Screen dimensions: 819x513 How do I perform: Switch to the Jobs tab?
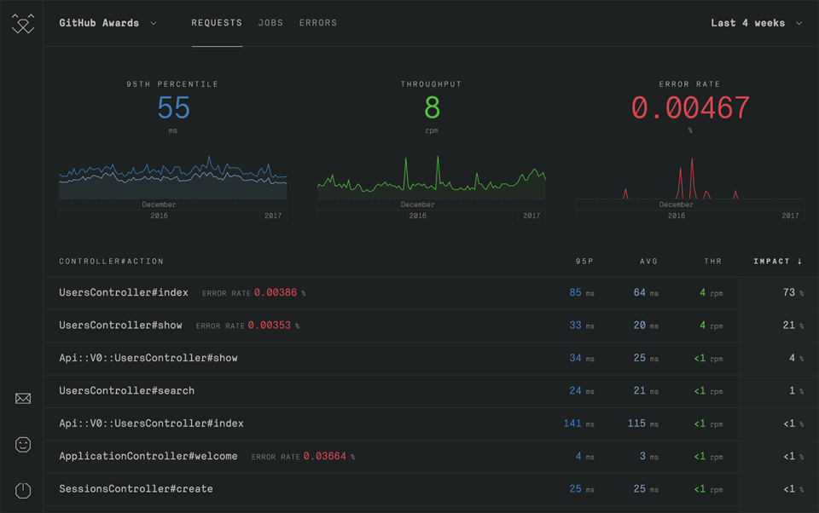point(270,23)
